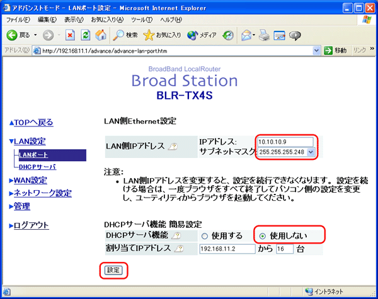378x299 pixels.
Task: Open the address bar URL dropdown arrow
Action: [316, 51]
